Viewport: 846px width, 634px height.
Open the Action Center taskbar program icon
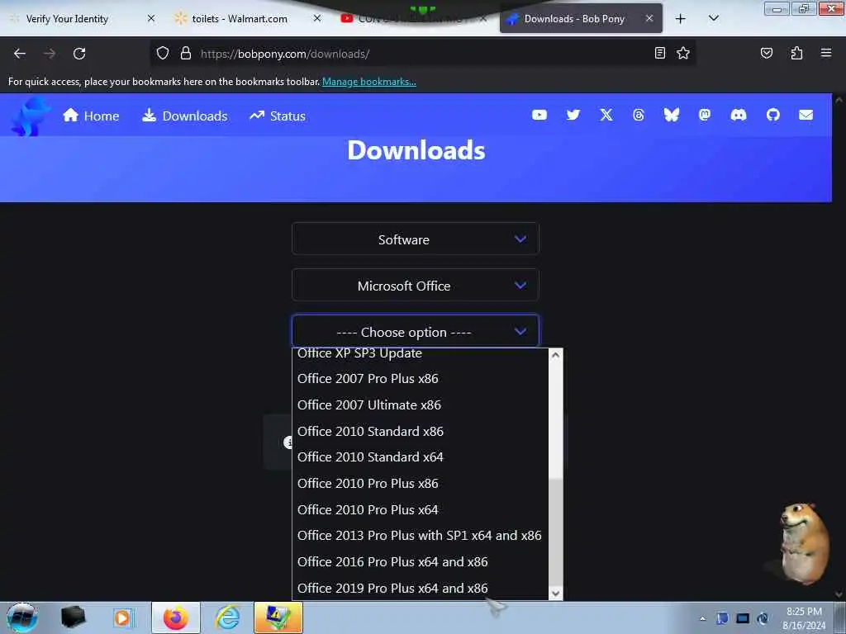[278, 617]
